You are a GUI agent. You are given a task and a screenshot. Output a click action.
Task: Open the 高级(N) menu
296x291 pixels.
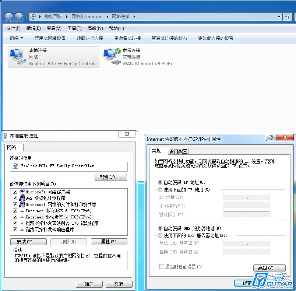95,28
